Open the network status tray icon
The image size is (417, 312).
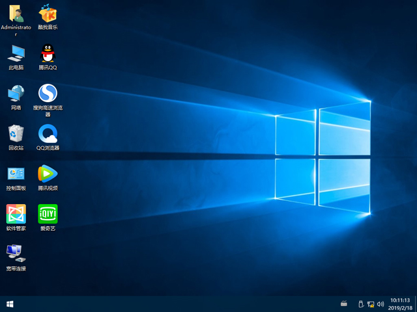pyautogui.click(x=371, y=304)
